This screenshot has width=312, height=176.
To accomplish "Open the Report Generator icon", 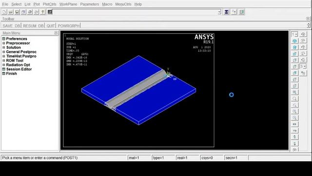I will point(36,12).
